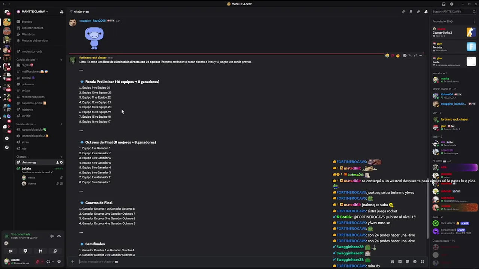
Task: Open the Explorar canales item
Action: click(x=32, y=28)
